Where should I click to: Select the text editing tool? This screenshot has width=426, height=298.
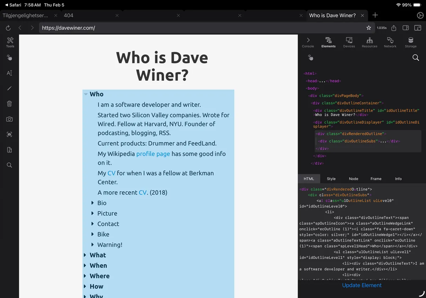[x=10, y=73]
